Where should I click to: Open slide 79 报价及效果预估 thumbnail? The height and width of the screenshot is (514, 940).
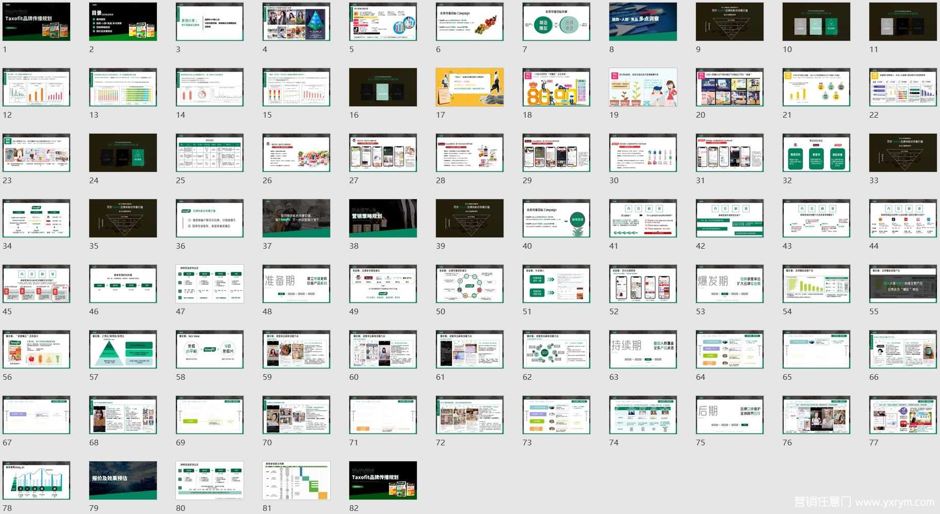(123, 480)
